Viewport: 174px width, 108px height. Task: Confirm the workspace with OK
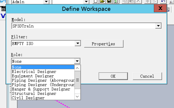(x=113, y=76)
